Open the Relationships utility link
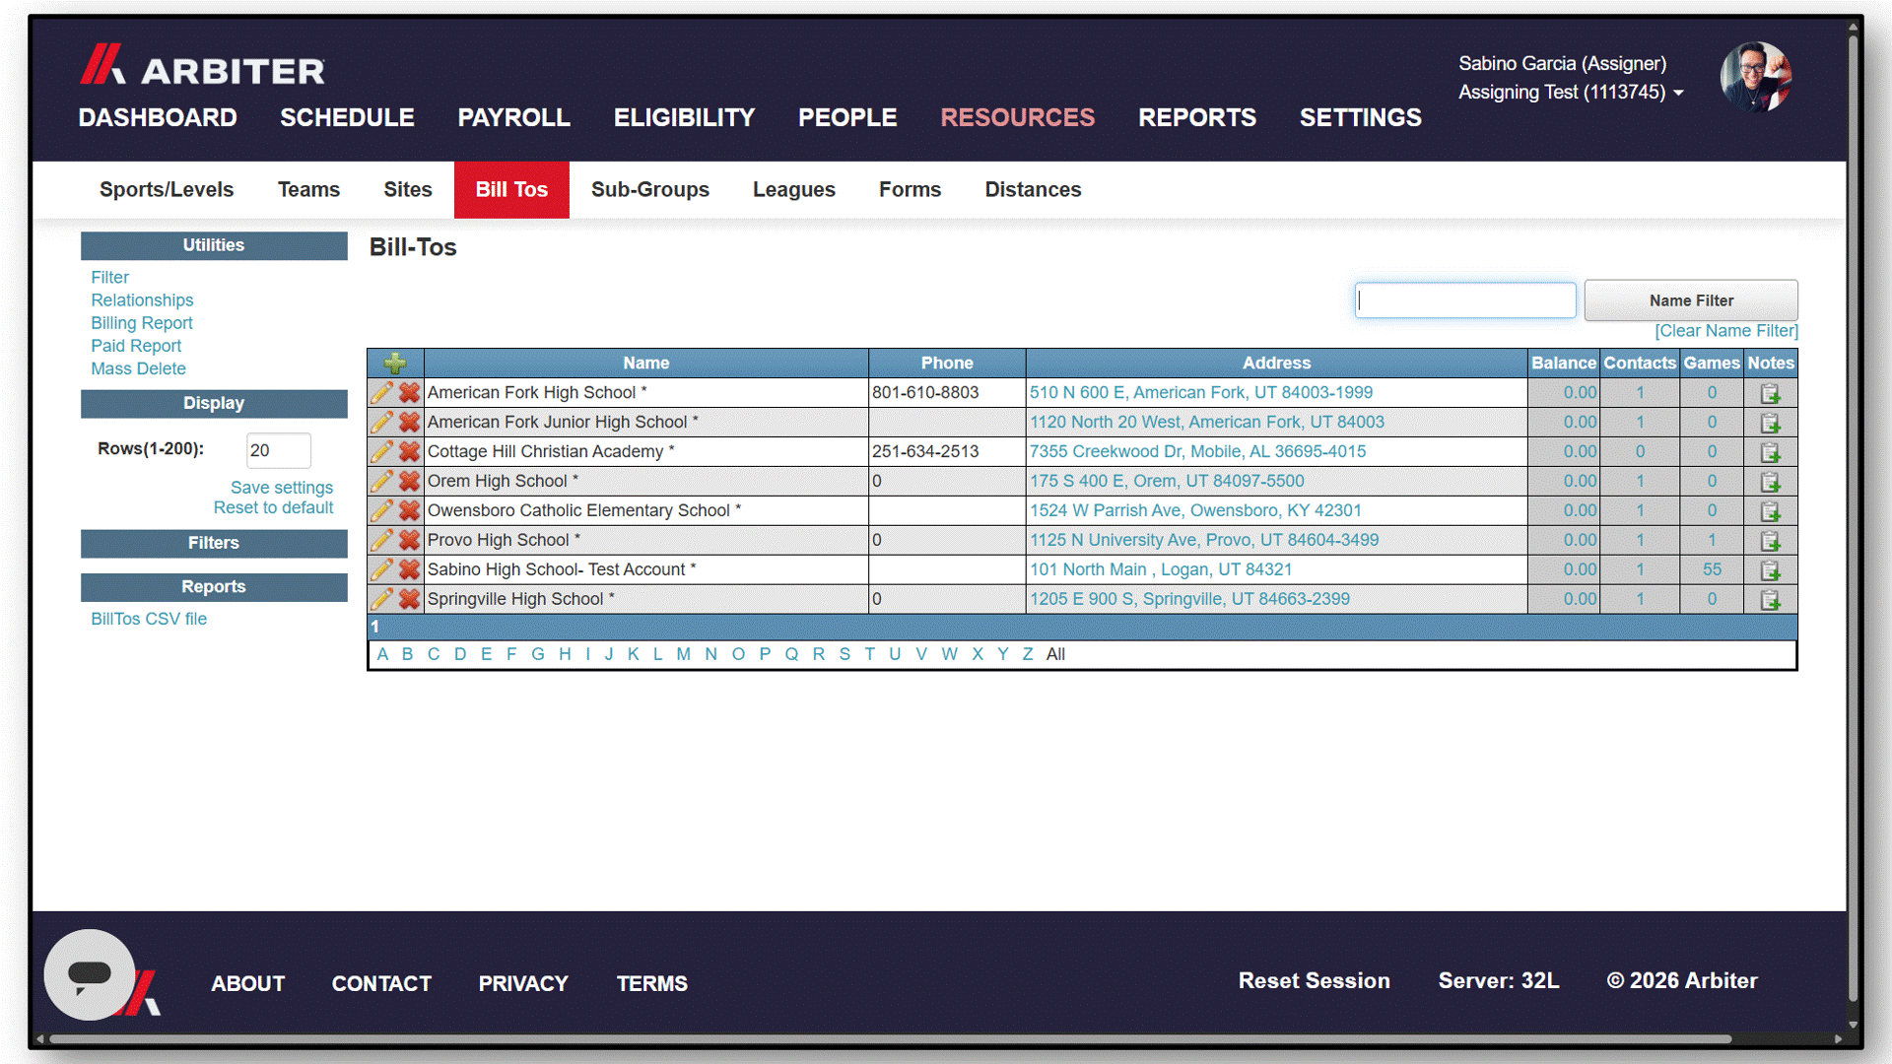1892x1064 pixels. tap(142, 300)
